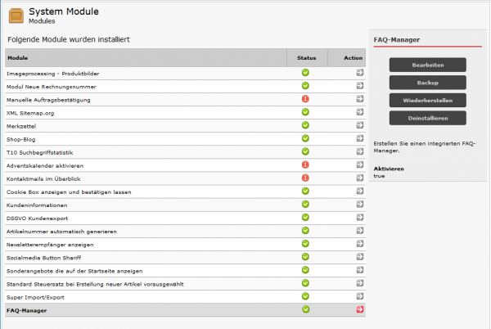This screenshot has height=329, width=491.
Task: Click the red action arrow for FAQ-Manager
Action: point(358,309)
